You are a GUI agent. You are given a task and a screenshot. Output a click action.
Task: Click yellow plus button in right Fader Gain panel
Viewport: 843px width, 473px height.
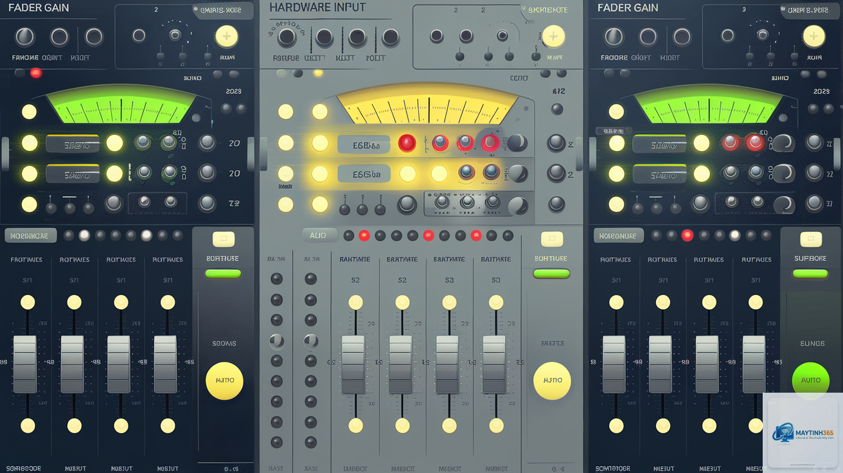[x=813, y=37]
